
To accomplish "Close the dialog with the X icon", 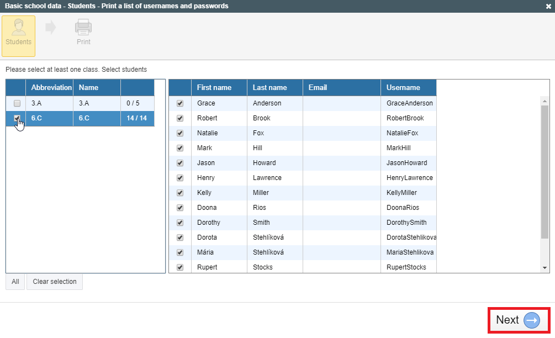I will [548, 7].
